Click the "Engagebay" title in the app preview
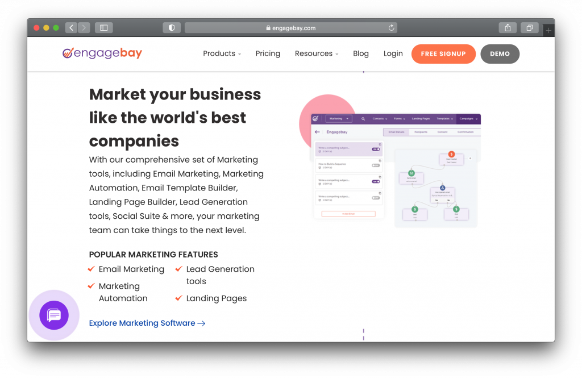 tap(337, 132)
